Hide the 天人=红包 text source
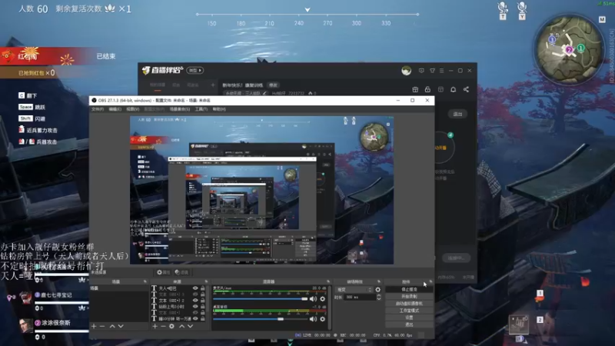 [195, 288]
